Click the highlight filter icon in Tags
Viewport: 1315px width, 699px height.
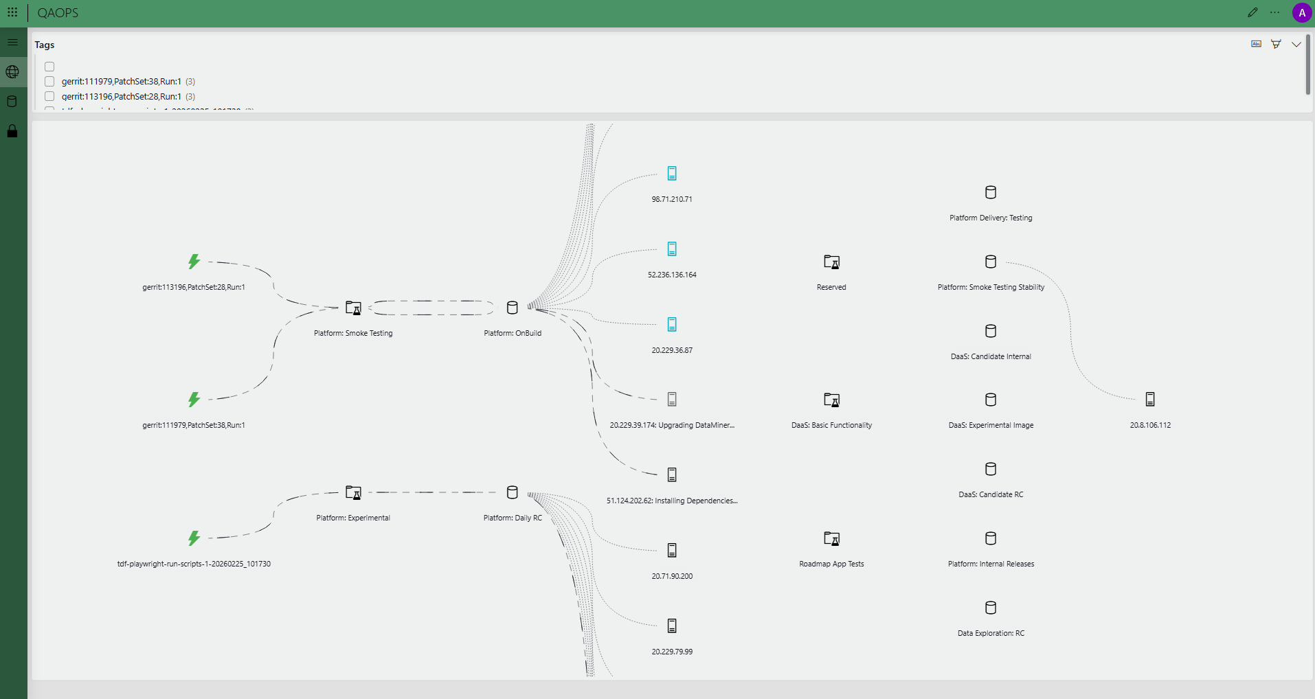coord(1276,44)
